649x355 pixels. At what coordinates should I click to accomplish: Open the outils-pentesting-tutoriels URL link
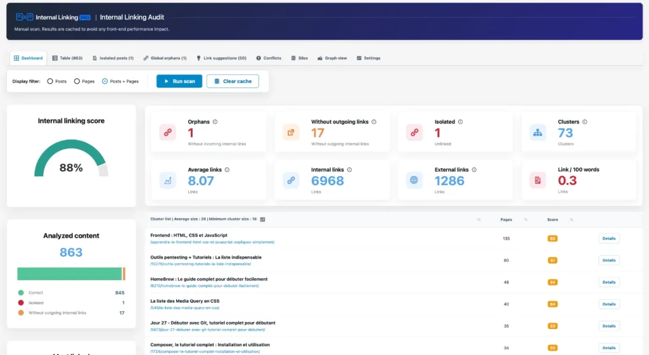click(201, 264)
